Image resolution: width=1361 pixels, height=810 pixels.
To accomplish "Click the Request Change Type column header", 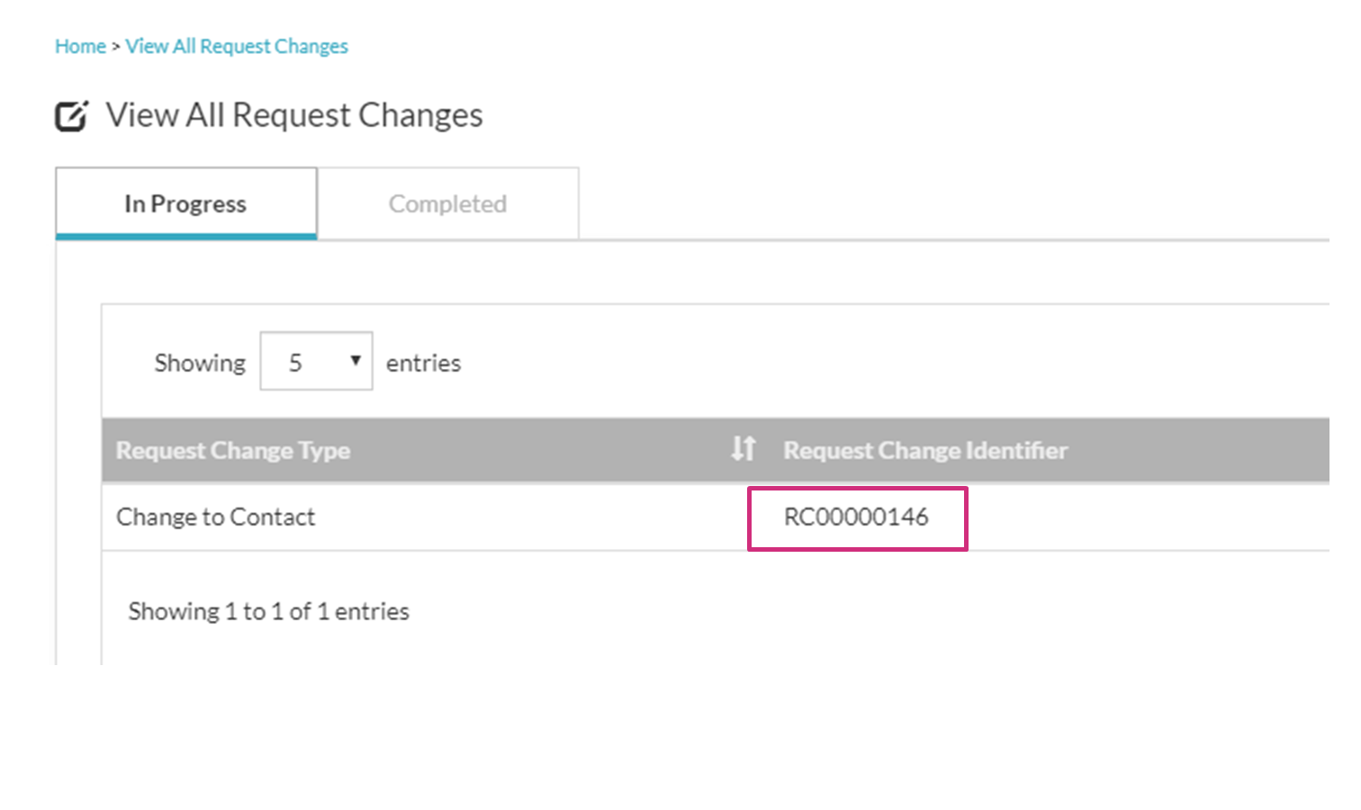I will (x=233, y=450).
